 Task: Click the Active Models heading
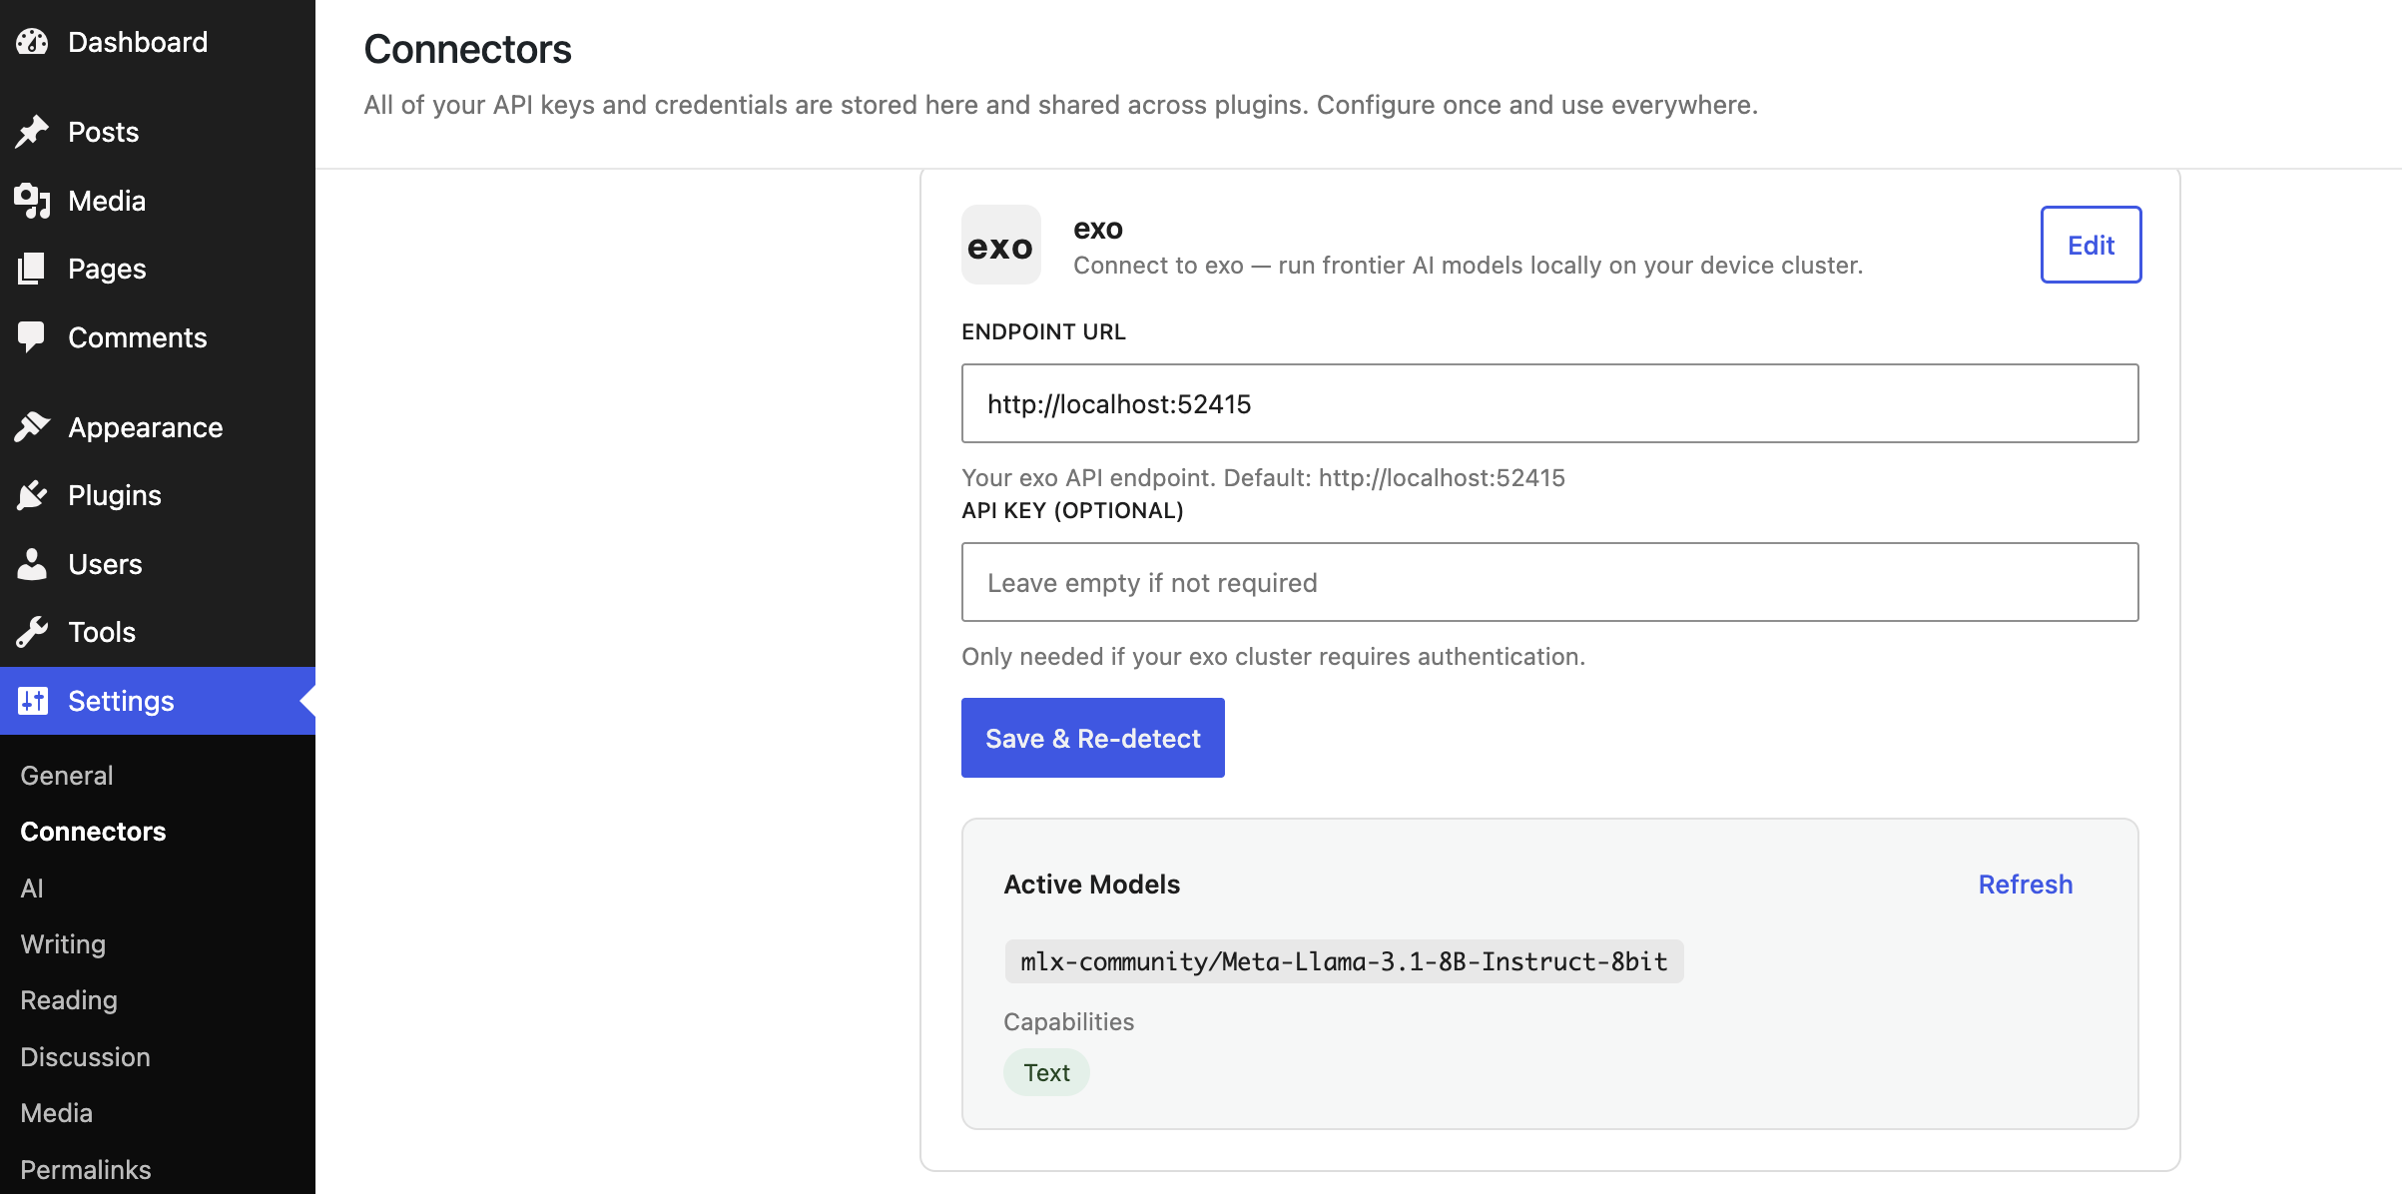pos(1091,885)
